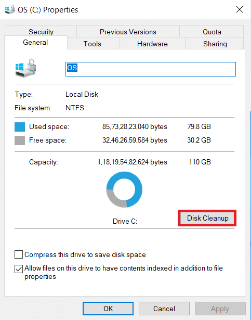Click the blue Used space color square

(x=20, y=127)
